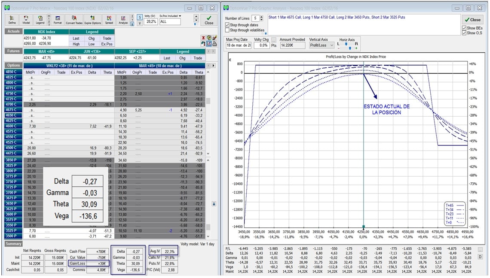The width and height of the screenshot is (490, 278).
Task: Open the Vertical Axis Profit/Loss dropdown
Action: click(x=322, y=45)
